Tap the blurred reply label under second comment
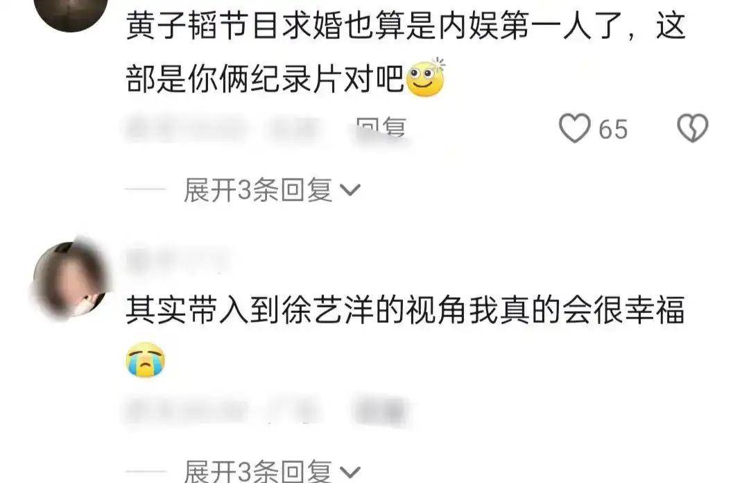749x483 pixels. [381, 411]
